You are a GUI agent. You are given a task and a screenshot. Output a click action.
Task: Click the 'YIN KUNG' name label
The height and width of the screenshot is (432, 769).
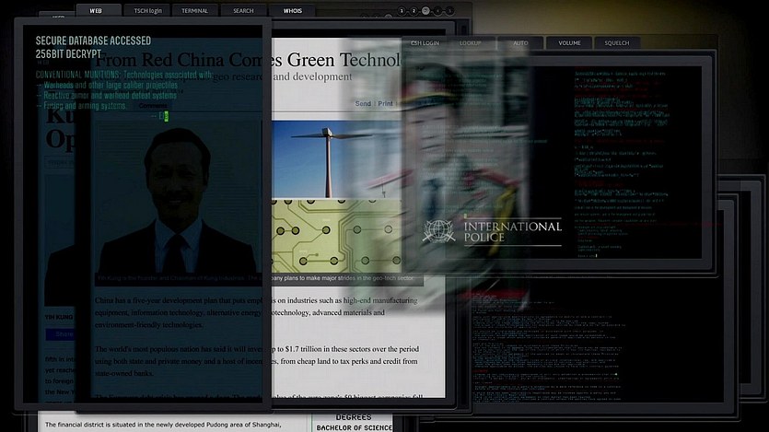point(59,317)
